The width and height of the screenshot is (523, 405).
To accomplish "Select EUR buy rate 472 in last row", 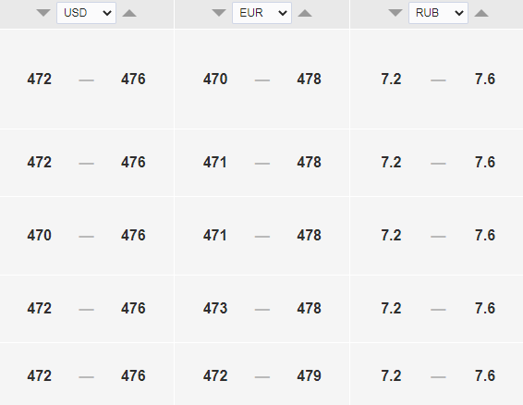I will (x=215, y=376).
